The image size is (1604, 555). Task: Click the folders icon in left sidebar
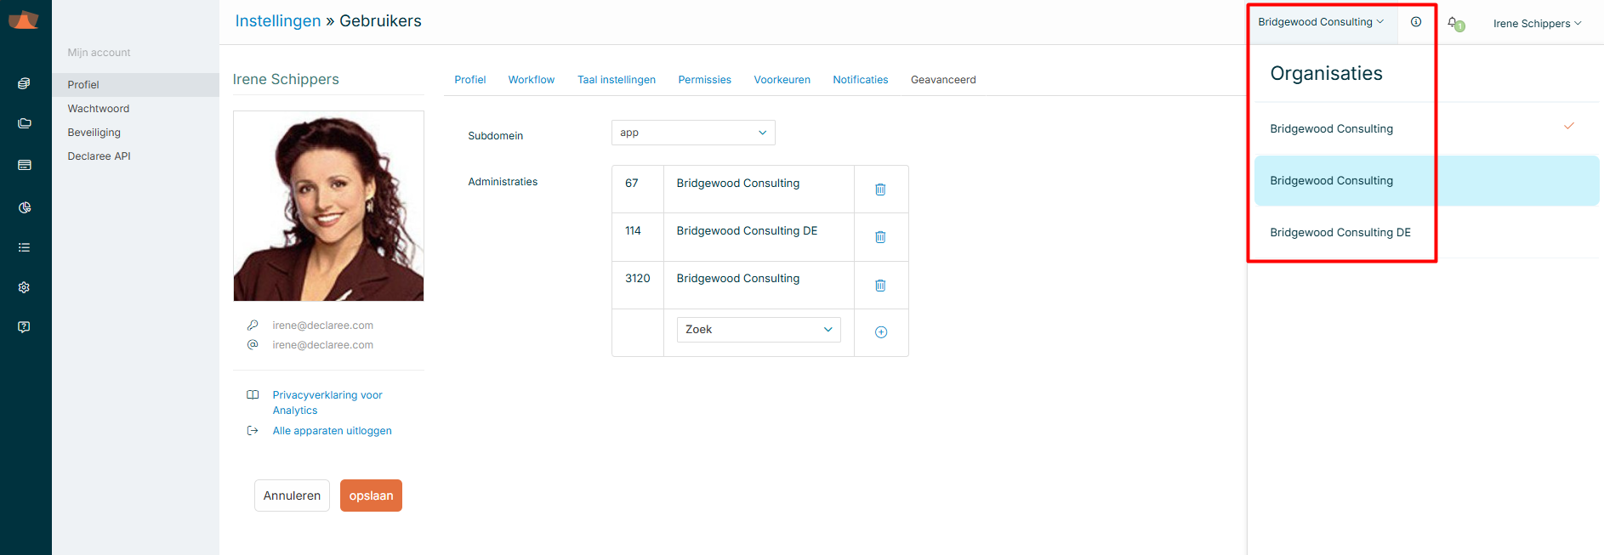pyautogui.click(x=24, y=123)
